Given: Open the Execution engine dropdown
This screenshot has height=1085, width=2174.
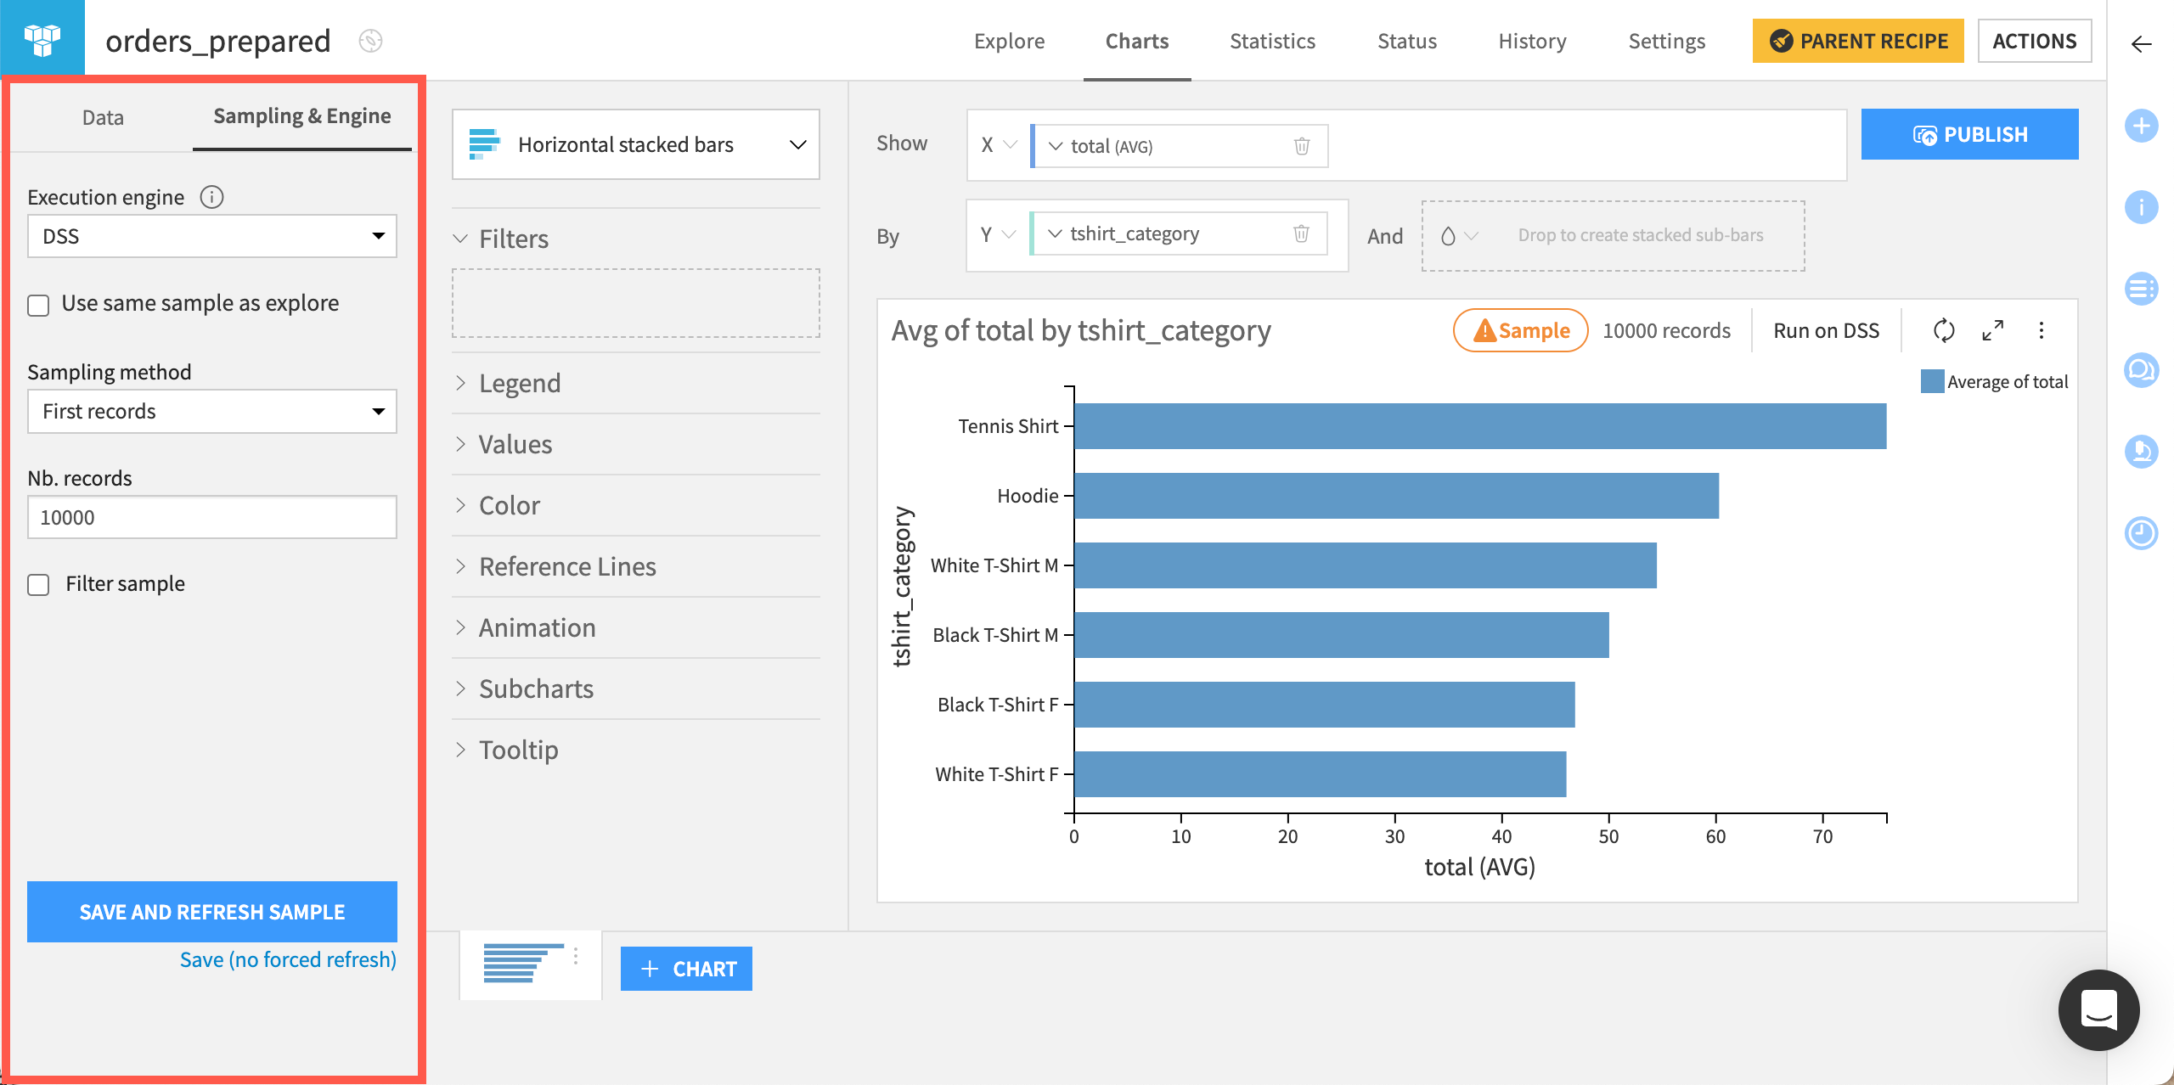Looking at the screenshot, I should click(211, 236).
